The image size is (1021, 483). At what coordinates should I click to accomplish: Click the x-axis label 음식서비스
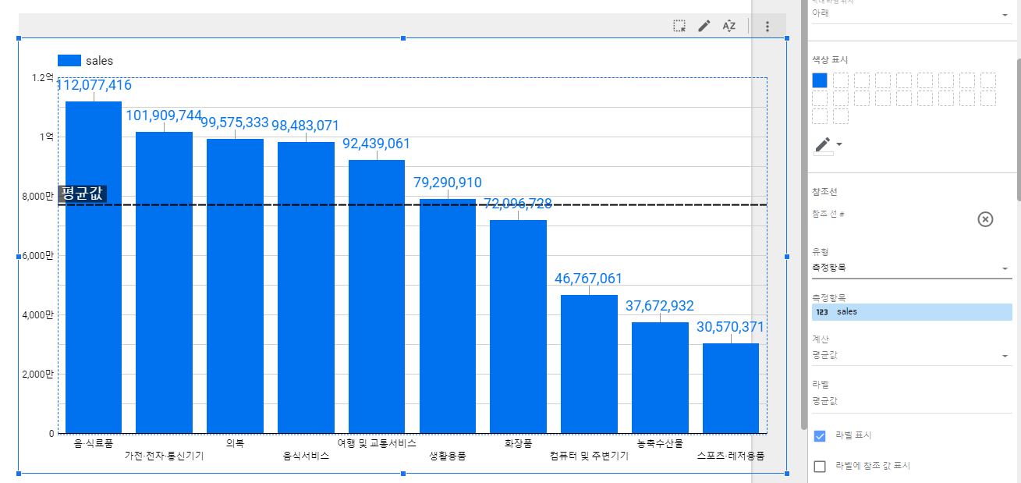[306, 456]
